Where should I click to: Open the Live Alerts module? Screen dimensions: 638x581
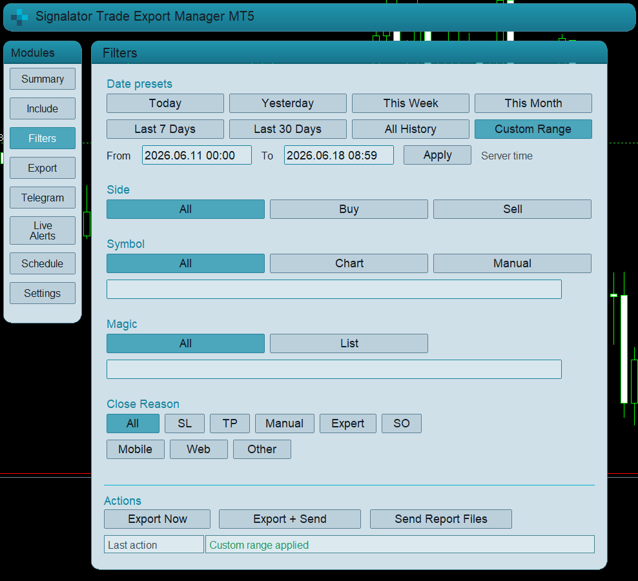pos(43,230)
